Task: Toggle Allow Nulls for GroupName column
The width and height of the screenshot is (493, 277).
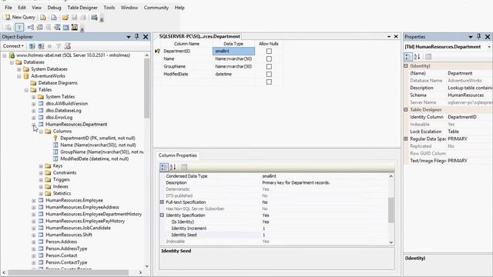Action: pyautogui.click(x=269, y=67)
